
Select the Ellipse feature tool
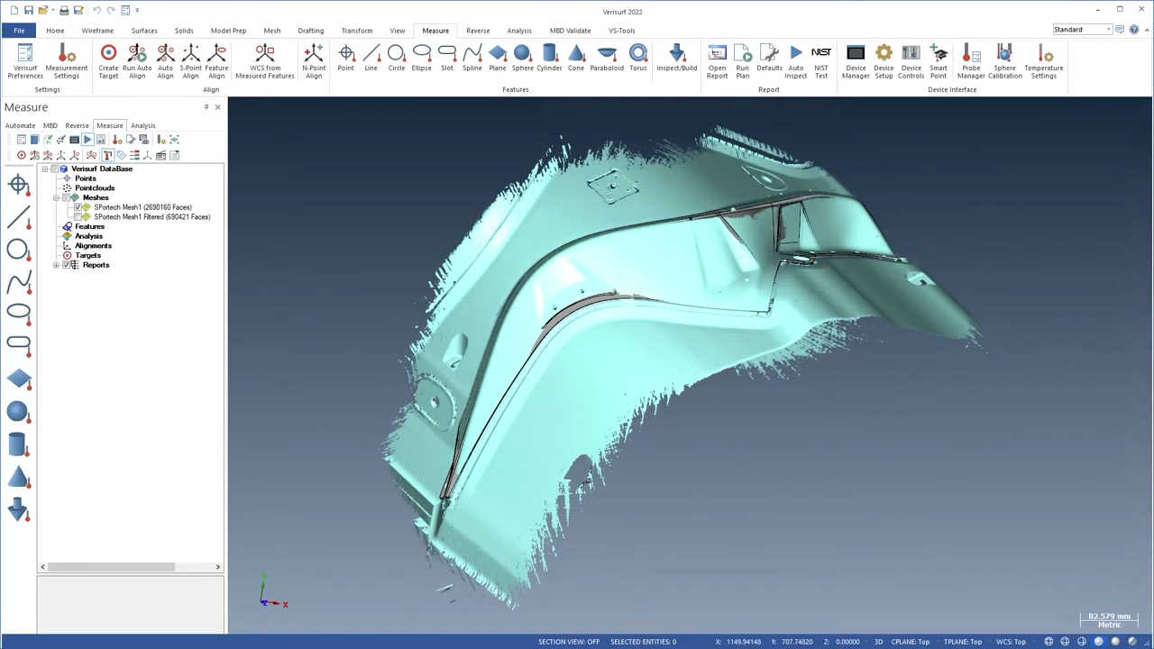[422, 58]
